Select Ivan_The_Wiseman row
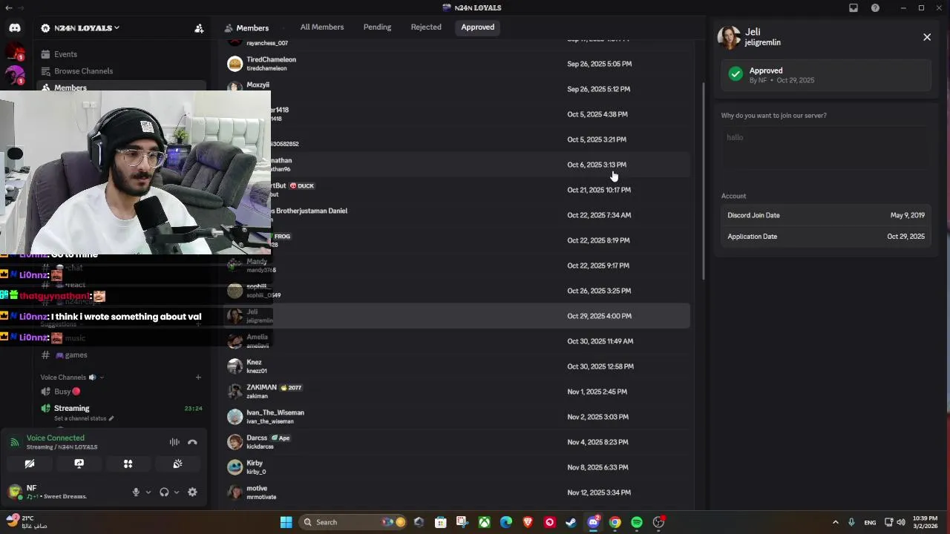This screenshot has height=534, width=950. tap(456, 417)
